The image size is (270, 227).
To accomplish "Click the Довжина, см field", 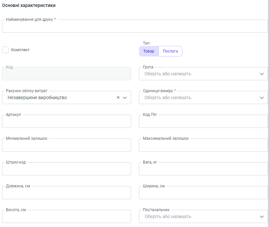I will tap(66, 193).
